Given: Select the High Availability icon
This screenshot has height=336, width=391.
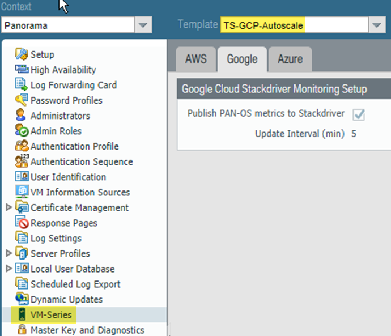Looking at the screenshot, I should coord(22,70).
